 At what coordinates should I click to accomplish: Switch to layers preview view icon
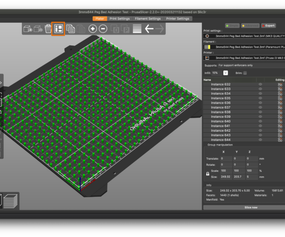pyautogui.click(x=10, y=201)
